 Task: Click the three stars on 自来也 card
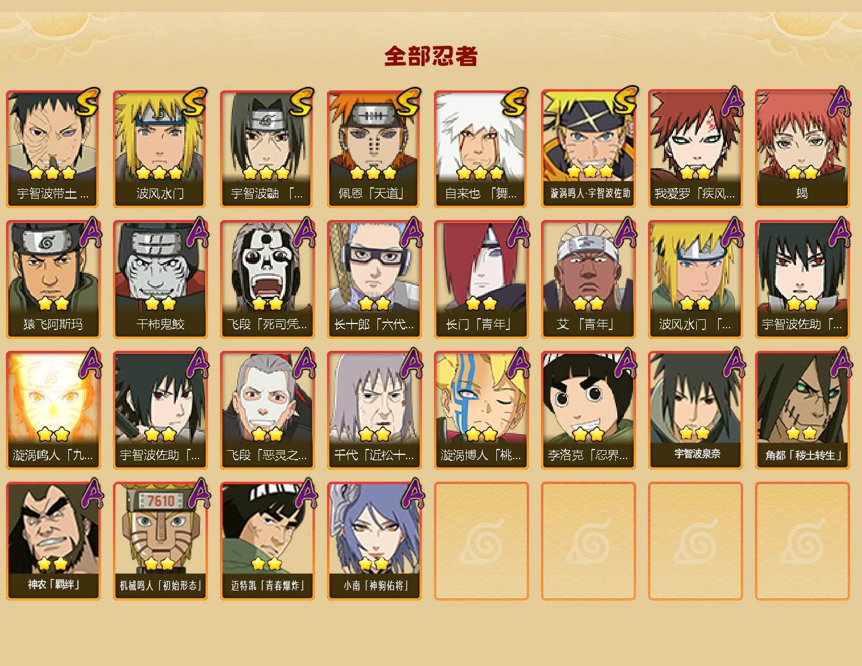tap(481, 173)
